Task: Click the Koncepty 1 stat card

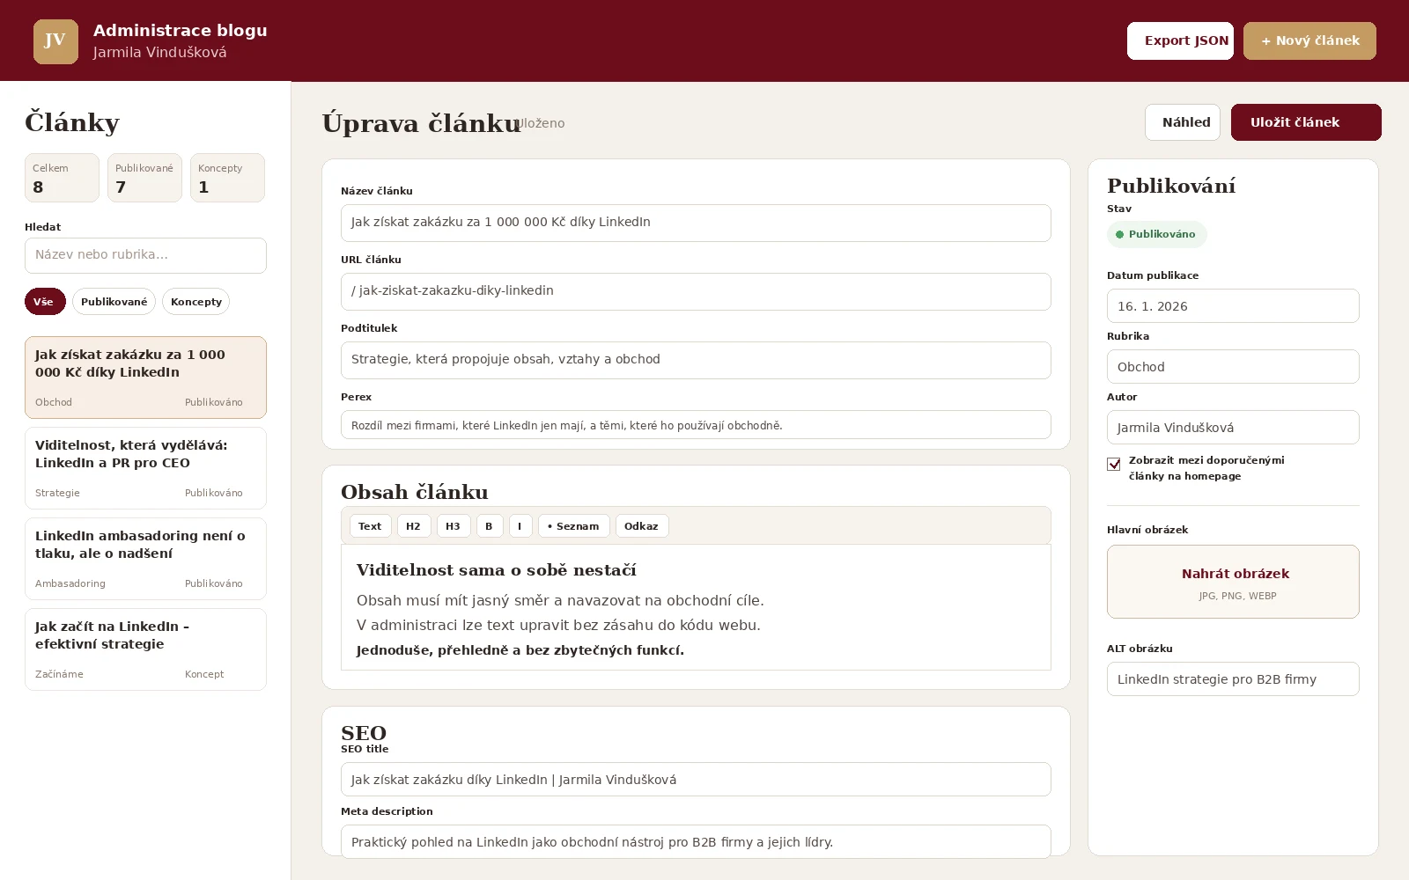Action: click(227, 178)
